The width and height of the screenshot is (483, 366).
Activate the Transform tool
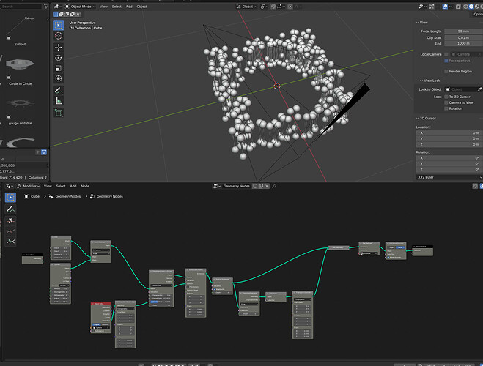[58, 79]
